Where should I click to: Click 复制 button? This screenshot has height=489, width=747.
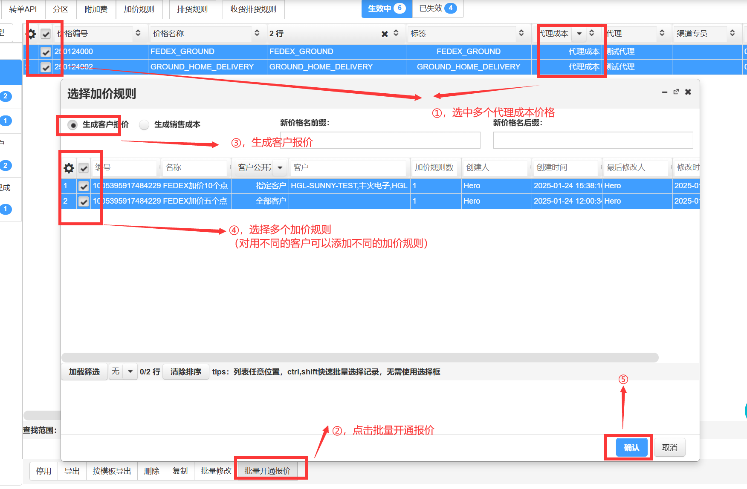coord(180,471)
